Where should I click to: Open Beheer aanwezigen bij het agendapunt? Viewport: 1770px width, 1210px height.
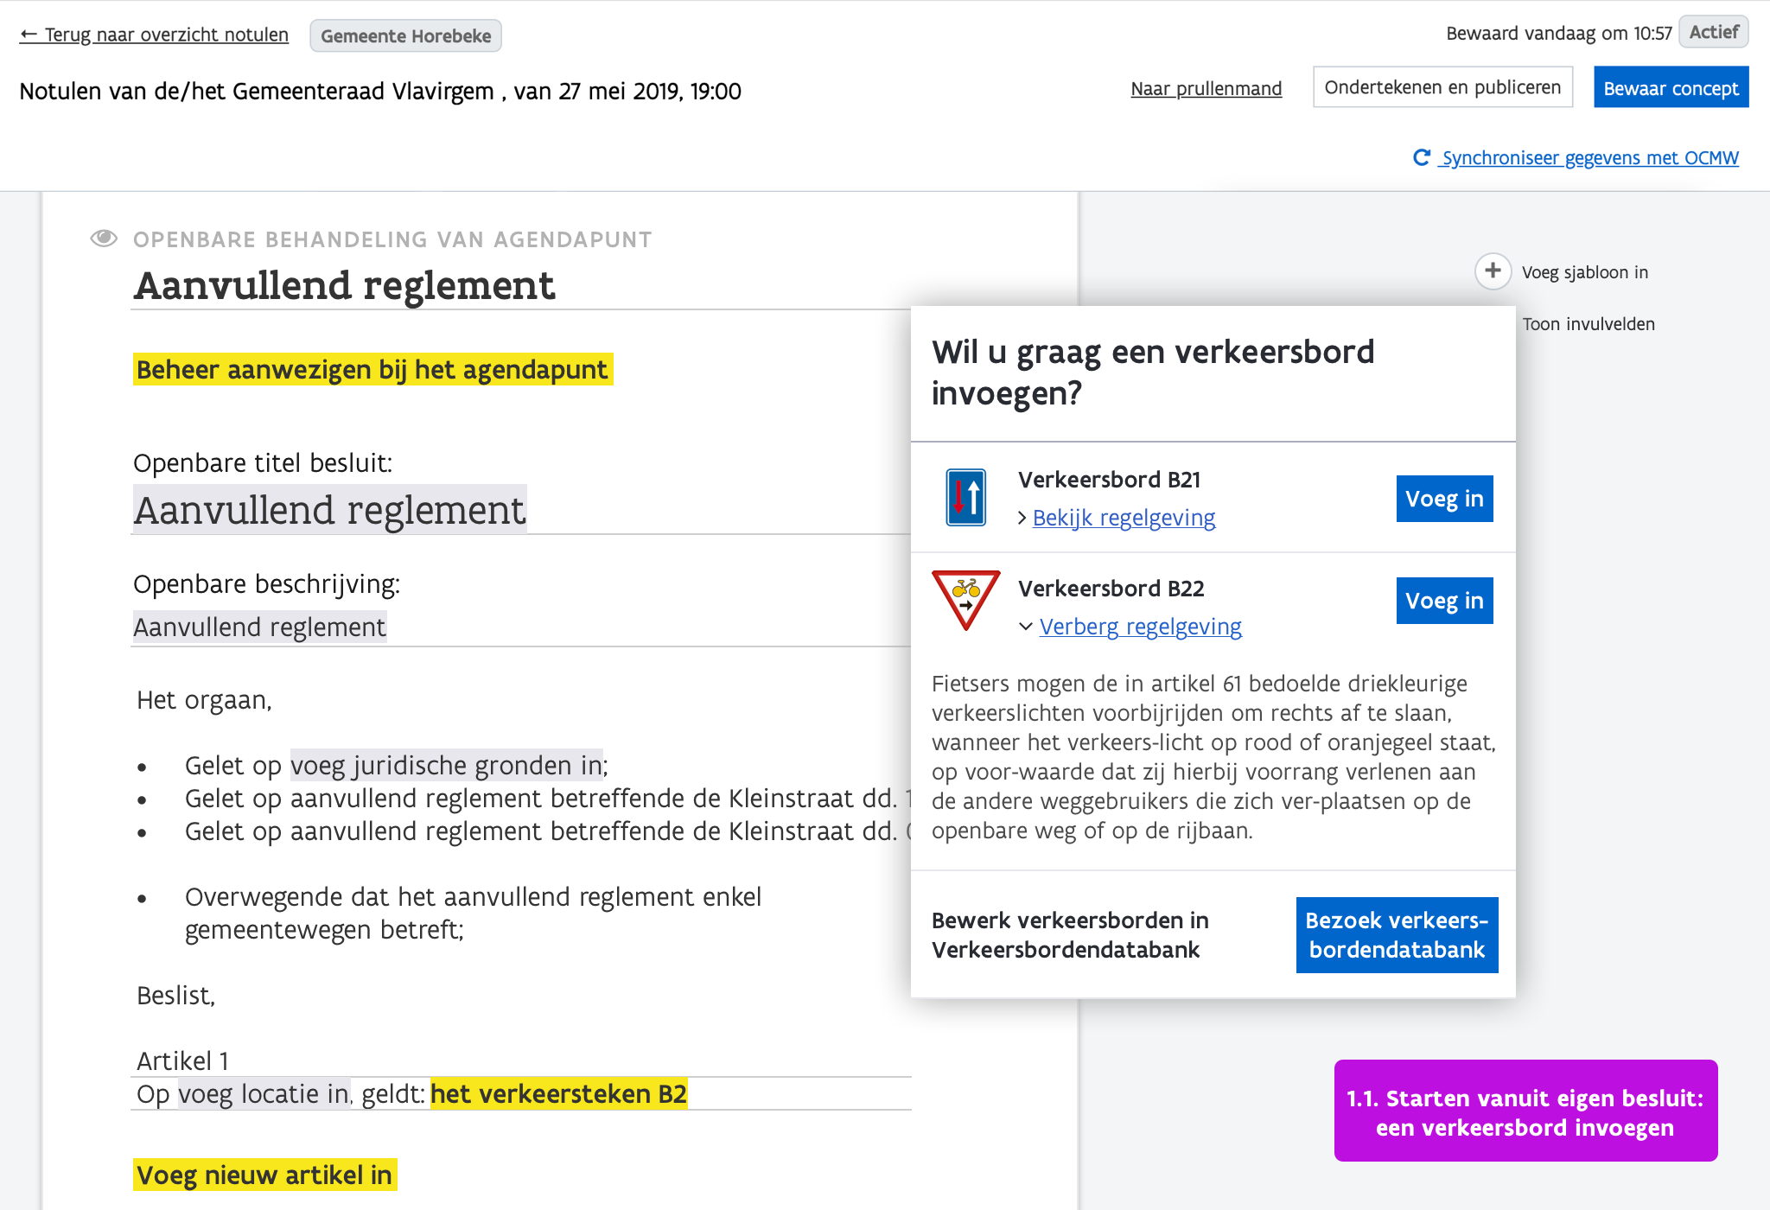pyautogui.click(x=372, y=369)
